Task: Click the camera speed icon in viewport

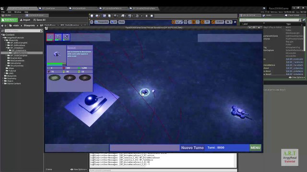Action: pyautogui.click(x=228, y=22)
